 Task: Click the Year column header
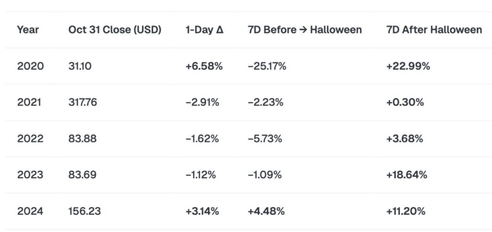coord(28,30)
